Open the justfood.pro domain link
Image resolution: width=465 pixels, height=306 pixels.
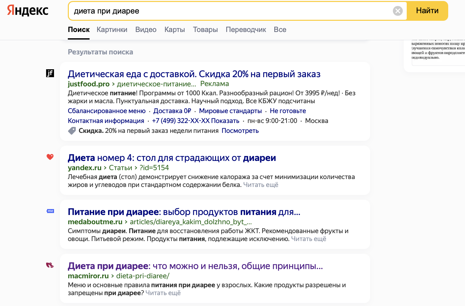point(89,84)
